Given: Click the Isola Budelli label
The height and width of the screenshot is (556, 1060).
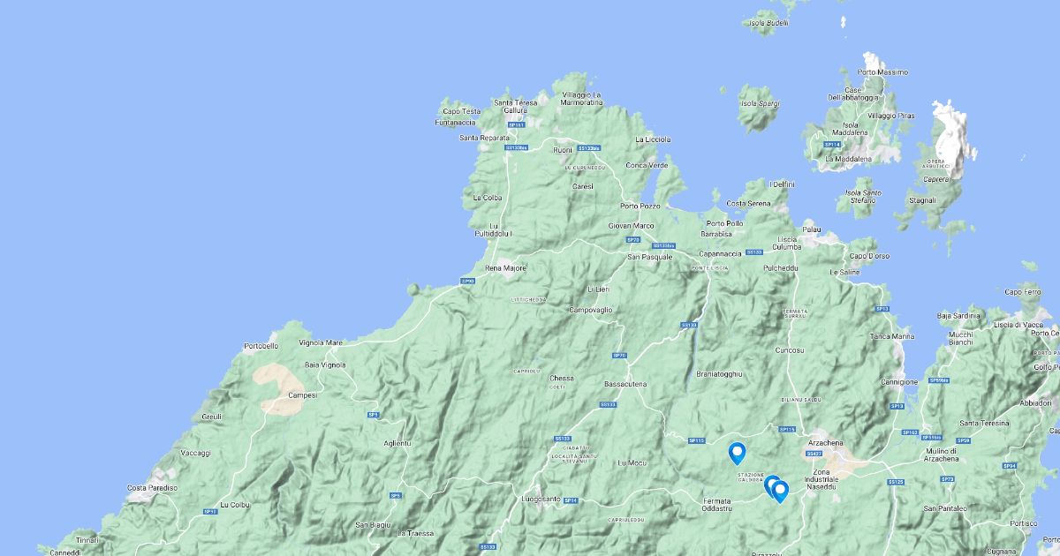Looking at the screenshot, I should point(768,23).
